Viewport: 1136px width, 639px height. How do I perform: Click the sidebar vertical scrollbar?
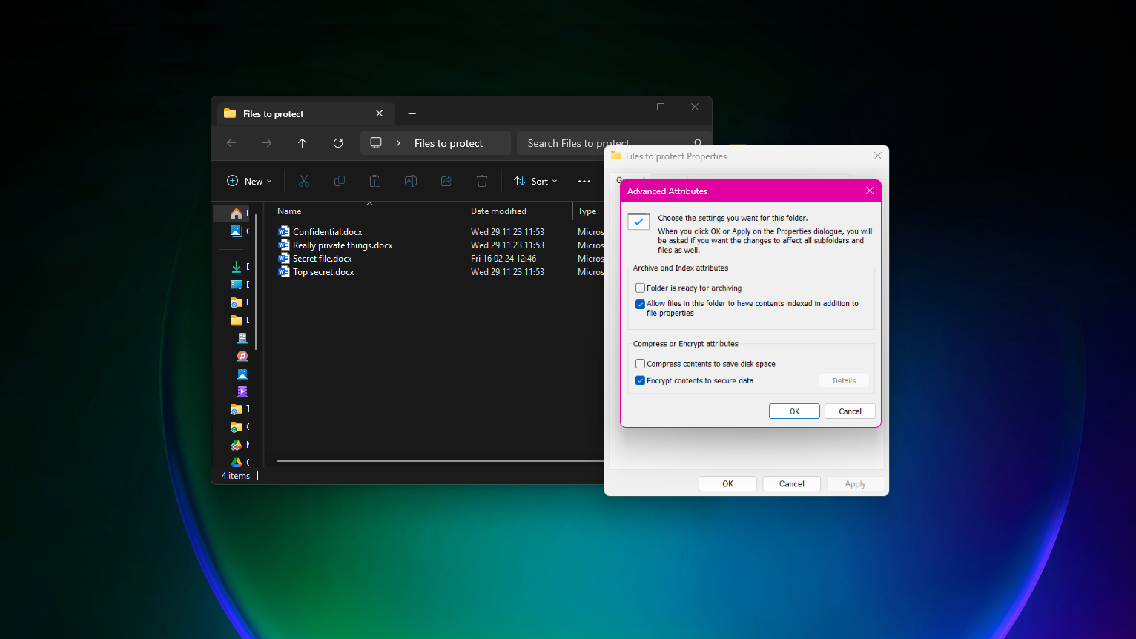256,282
